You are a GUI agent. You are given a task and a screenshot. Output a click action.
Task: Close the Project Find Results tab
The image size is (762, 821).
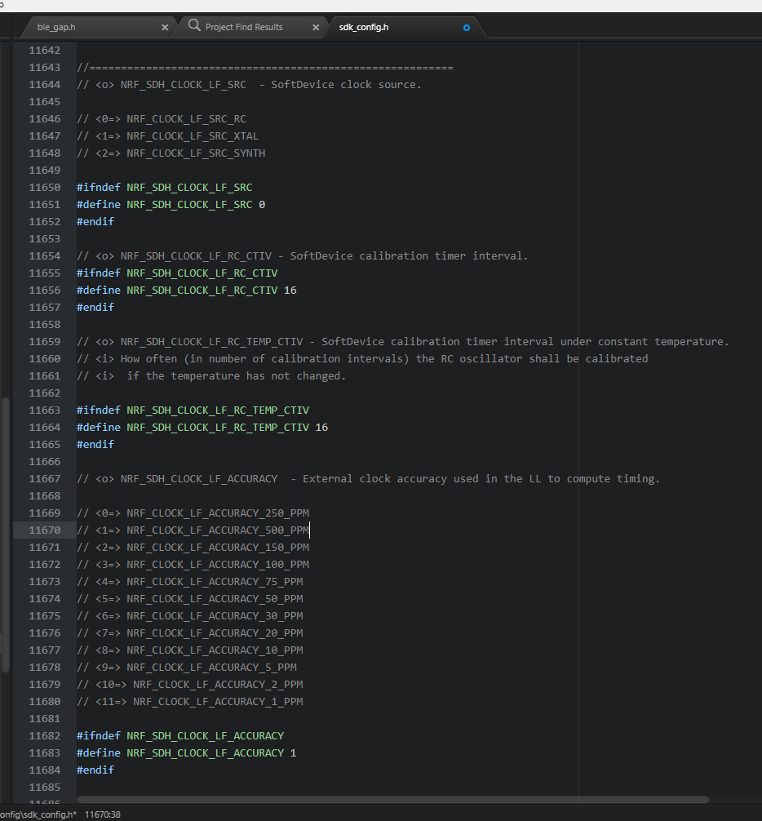click(316, 27)
